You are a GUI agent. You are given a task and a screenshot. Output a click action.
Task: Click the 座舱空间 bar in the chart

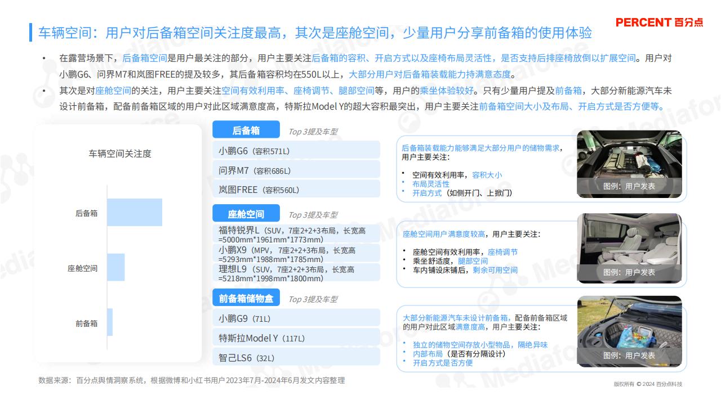(115, 267)
